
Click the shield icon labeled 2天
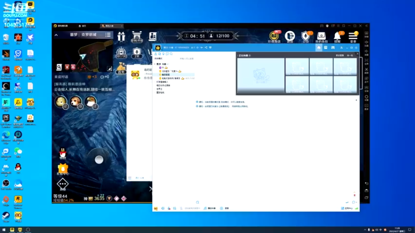pyautogui.click(x=137, y=53)
